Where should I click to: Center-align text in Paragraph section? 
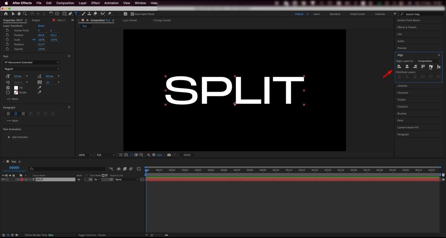pos(16,114)
